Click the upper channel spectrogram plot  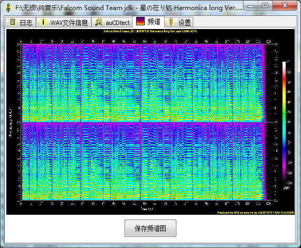[x=144, y=83]
